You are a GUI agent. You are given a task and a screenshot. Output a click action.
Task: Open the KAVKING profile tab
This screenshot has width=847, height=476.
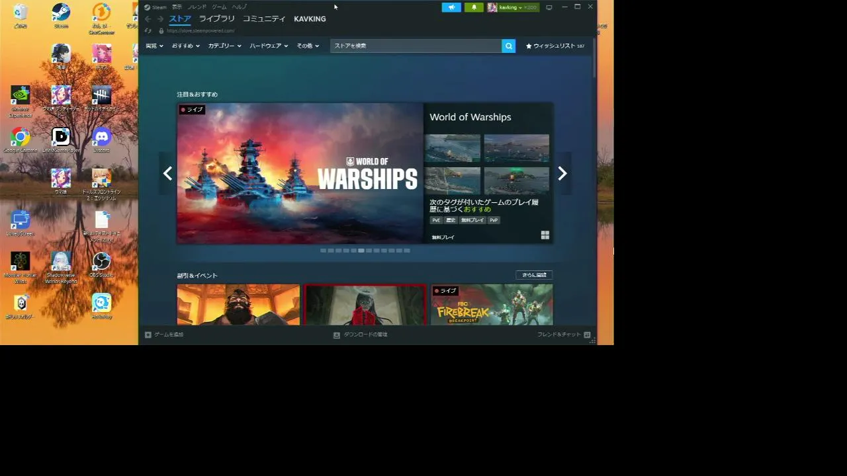310,19
